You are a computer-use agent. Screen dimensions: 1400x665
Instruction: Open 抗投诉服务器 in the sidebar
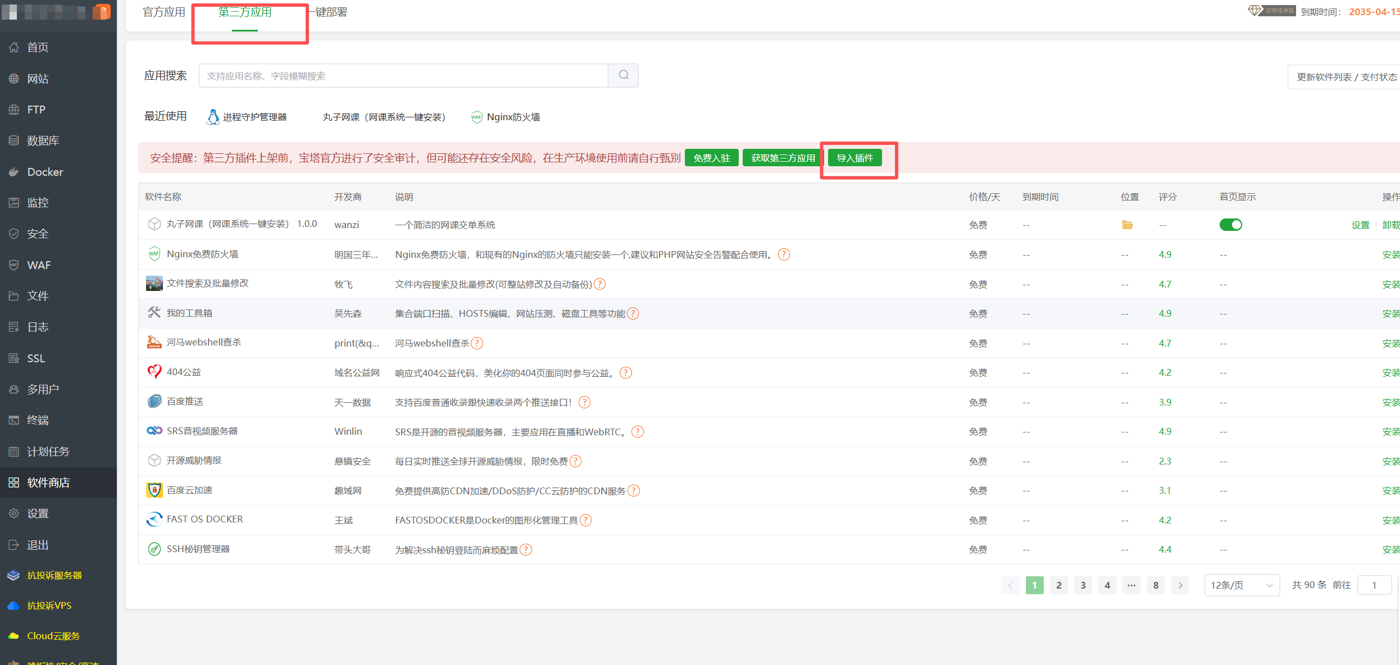[x=54, y=575]
